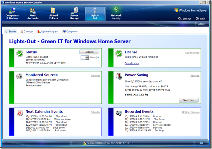Open Shared Folders section
This screenshot has height=149, width=212.
coord(54,14)
